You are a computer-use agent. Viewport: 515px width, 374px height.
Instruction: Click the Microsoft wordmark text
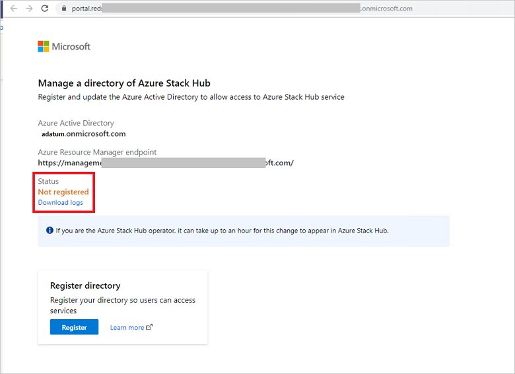71,46
